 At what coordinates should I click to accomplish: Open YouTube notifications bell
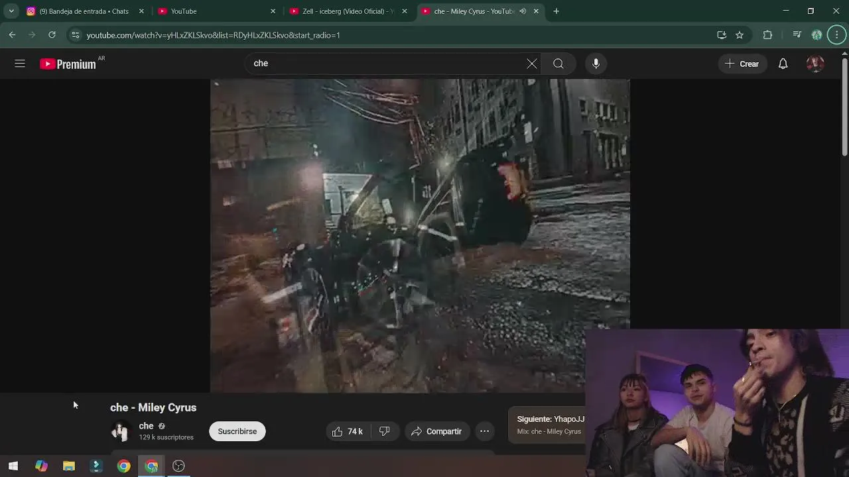pyautogui.click(x=783, y=64)
